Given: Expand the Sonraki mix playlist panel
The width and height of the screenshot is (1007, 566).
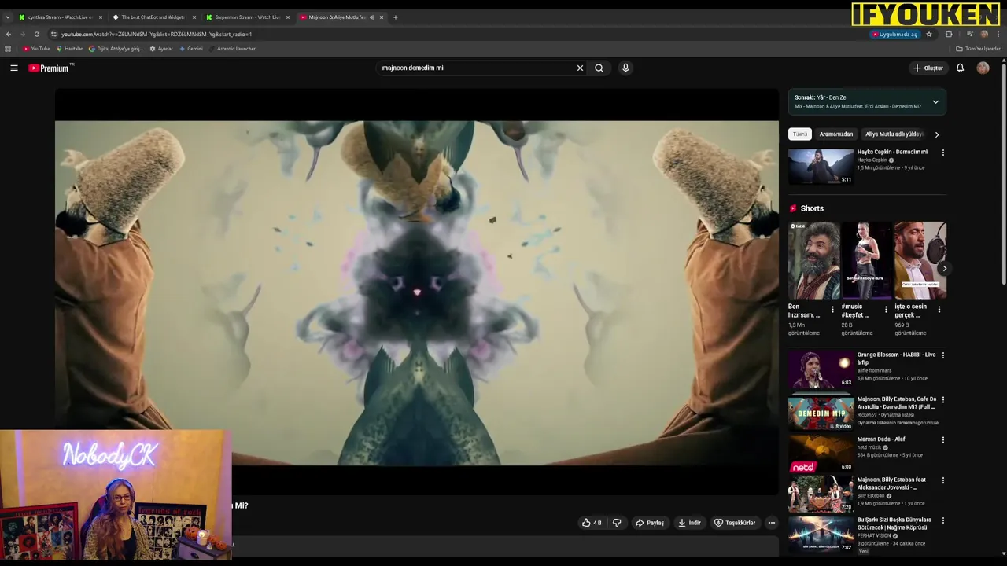Looking at the screenshot, I should click(935, 102).
